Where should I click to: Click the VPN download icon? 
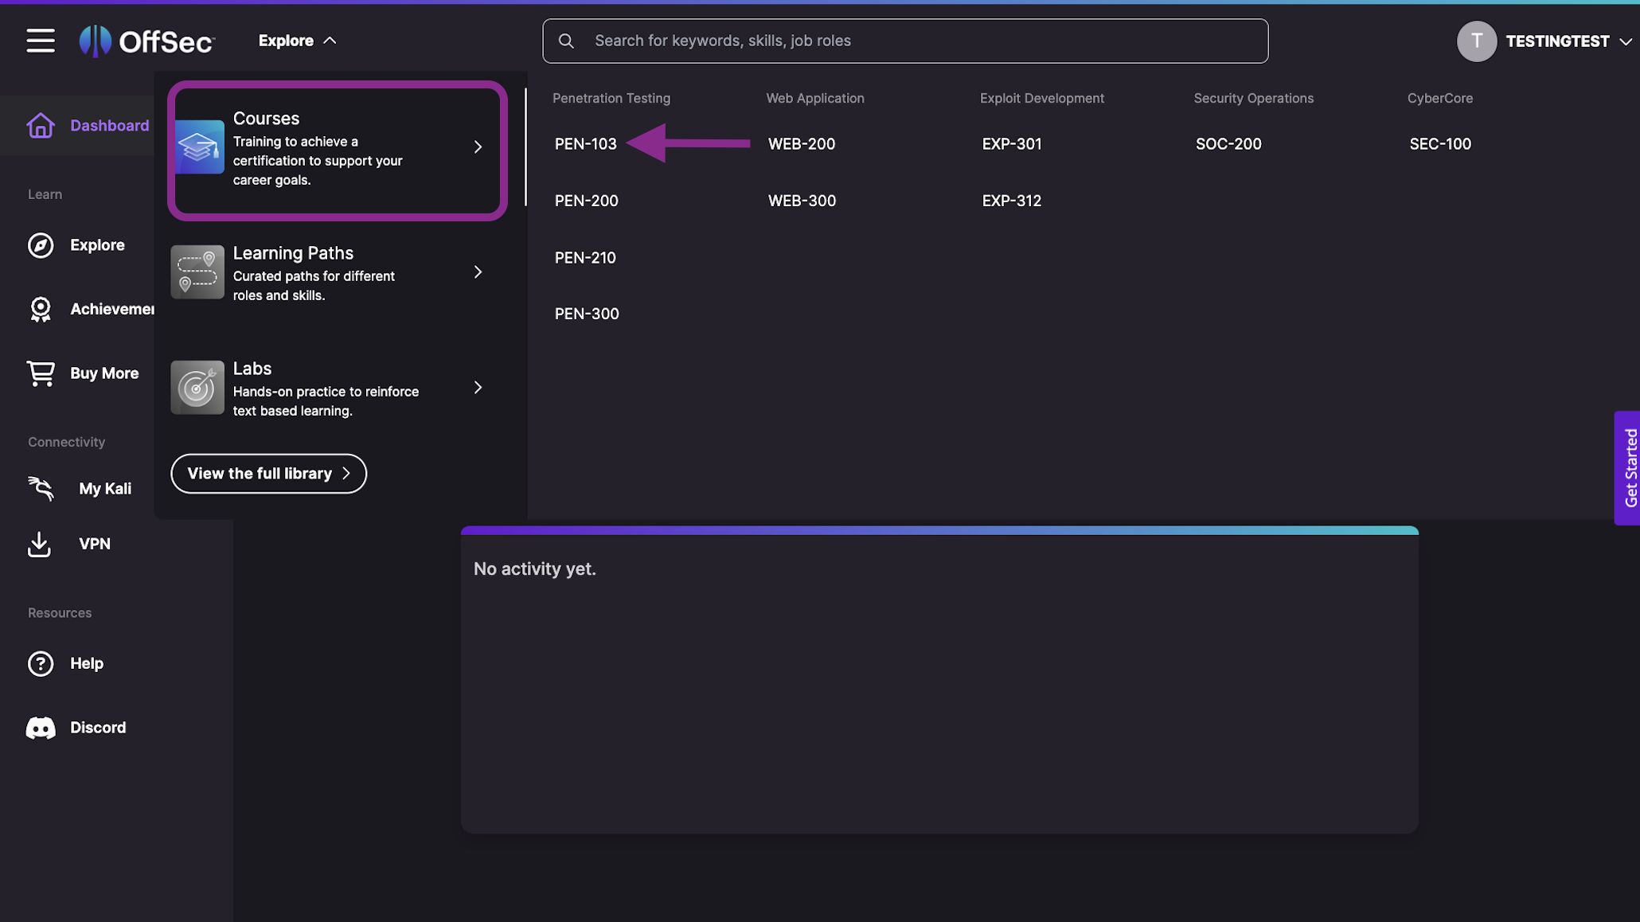point(39,545)
